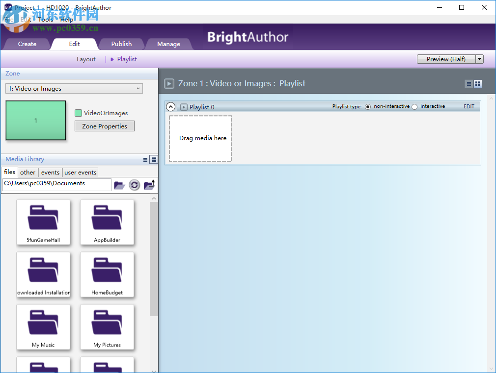This screenshot has width=496, height=373.
Task: Open the Tools menu
Action: pyautogui.click(x=46, y=20)
